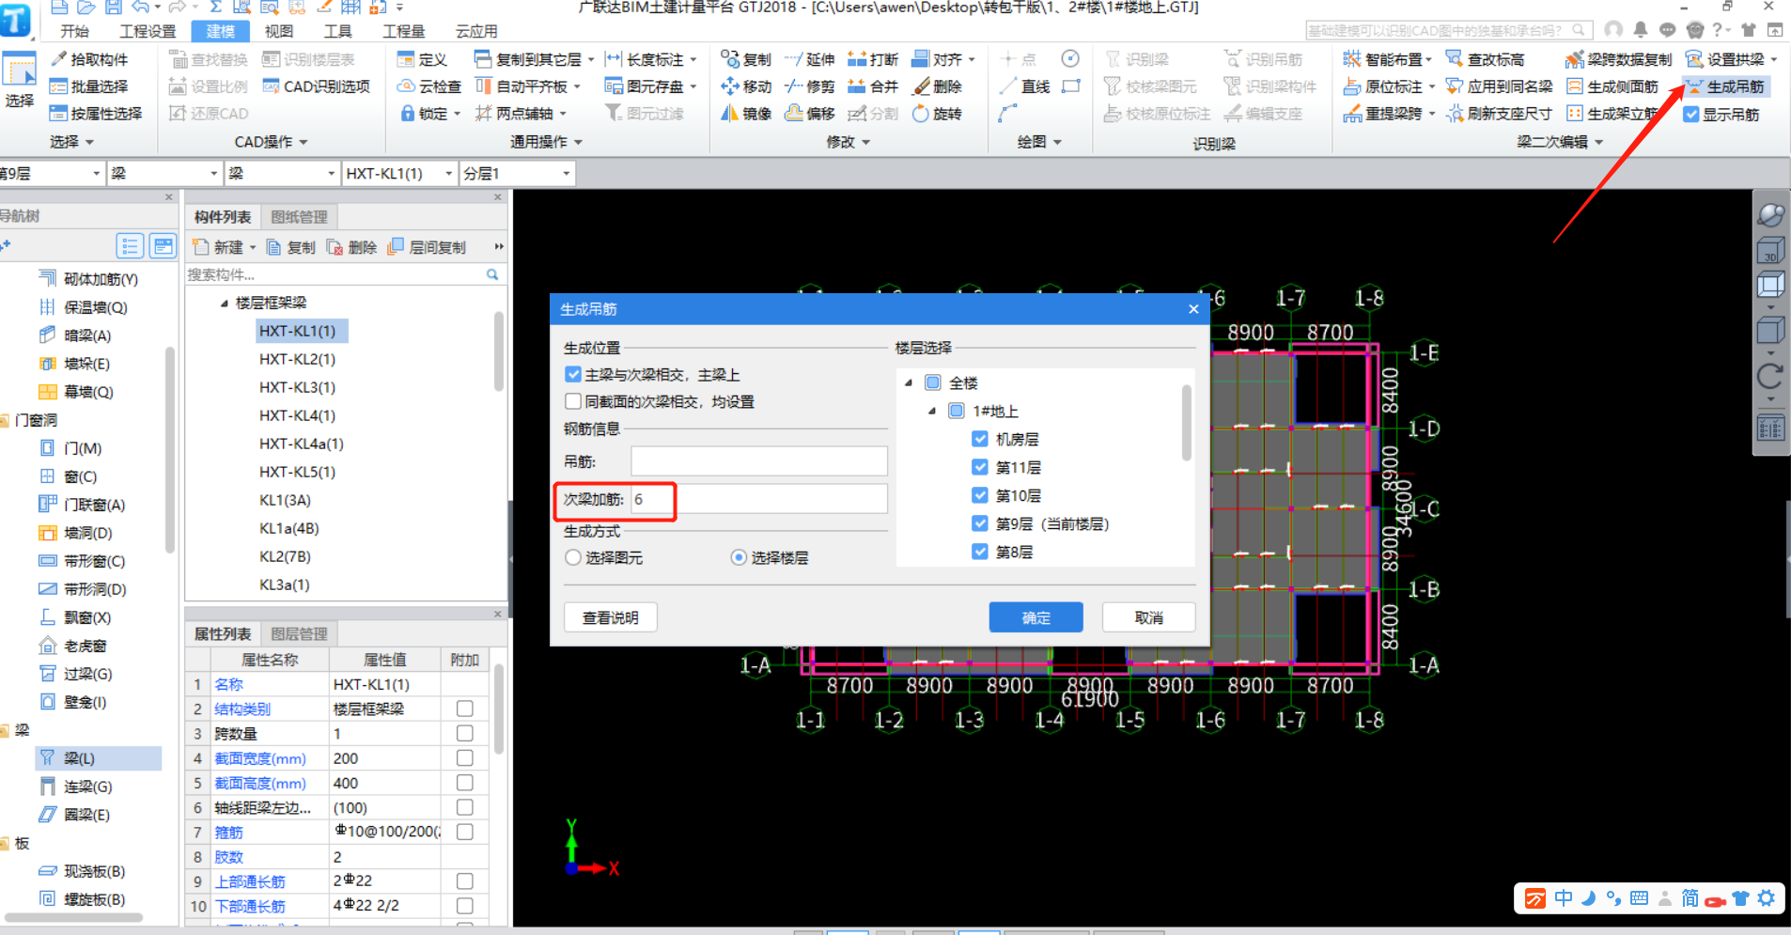This screenshot has height=935, width=1791.
Task: Click the 次梁加筋 input field
Action: (759, 499)
